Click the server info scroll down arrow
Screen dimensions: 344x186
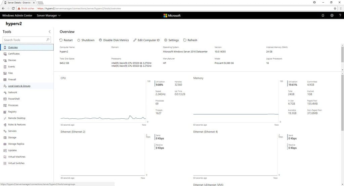342,70
